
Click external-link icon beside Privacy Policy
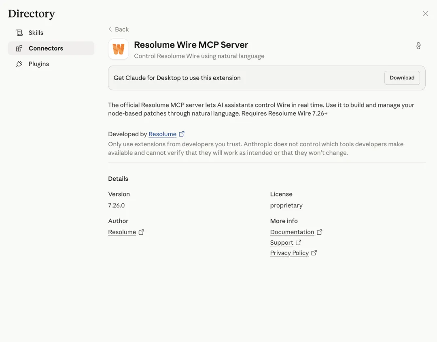point(314,253)
